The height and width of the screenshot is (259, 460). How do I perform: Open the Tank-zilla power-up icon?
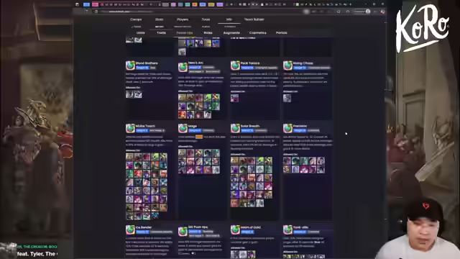(287, 230)
